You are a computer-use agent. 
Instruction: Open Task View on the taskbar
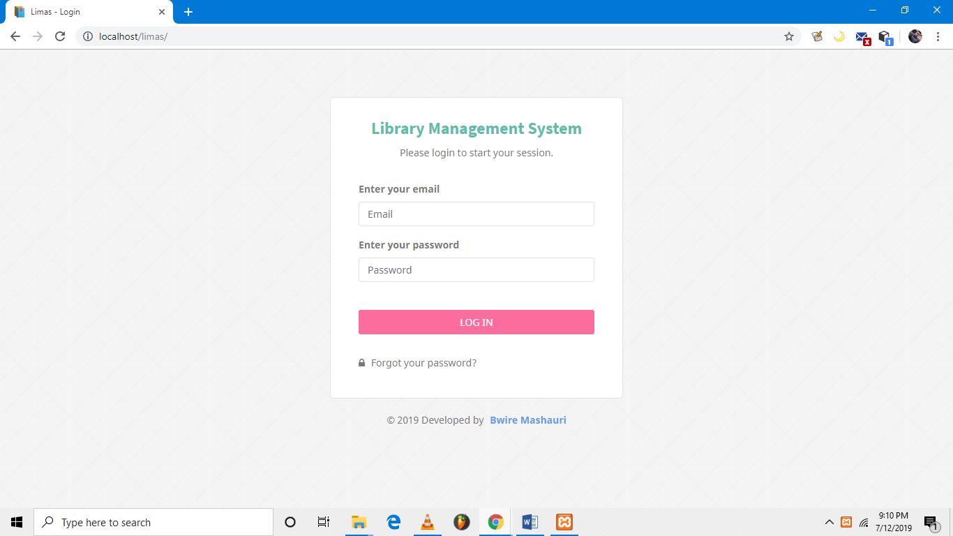click(x=324, y=522)
